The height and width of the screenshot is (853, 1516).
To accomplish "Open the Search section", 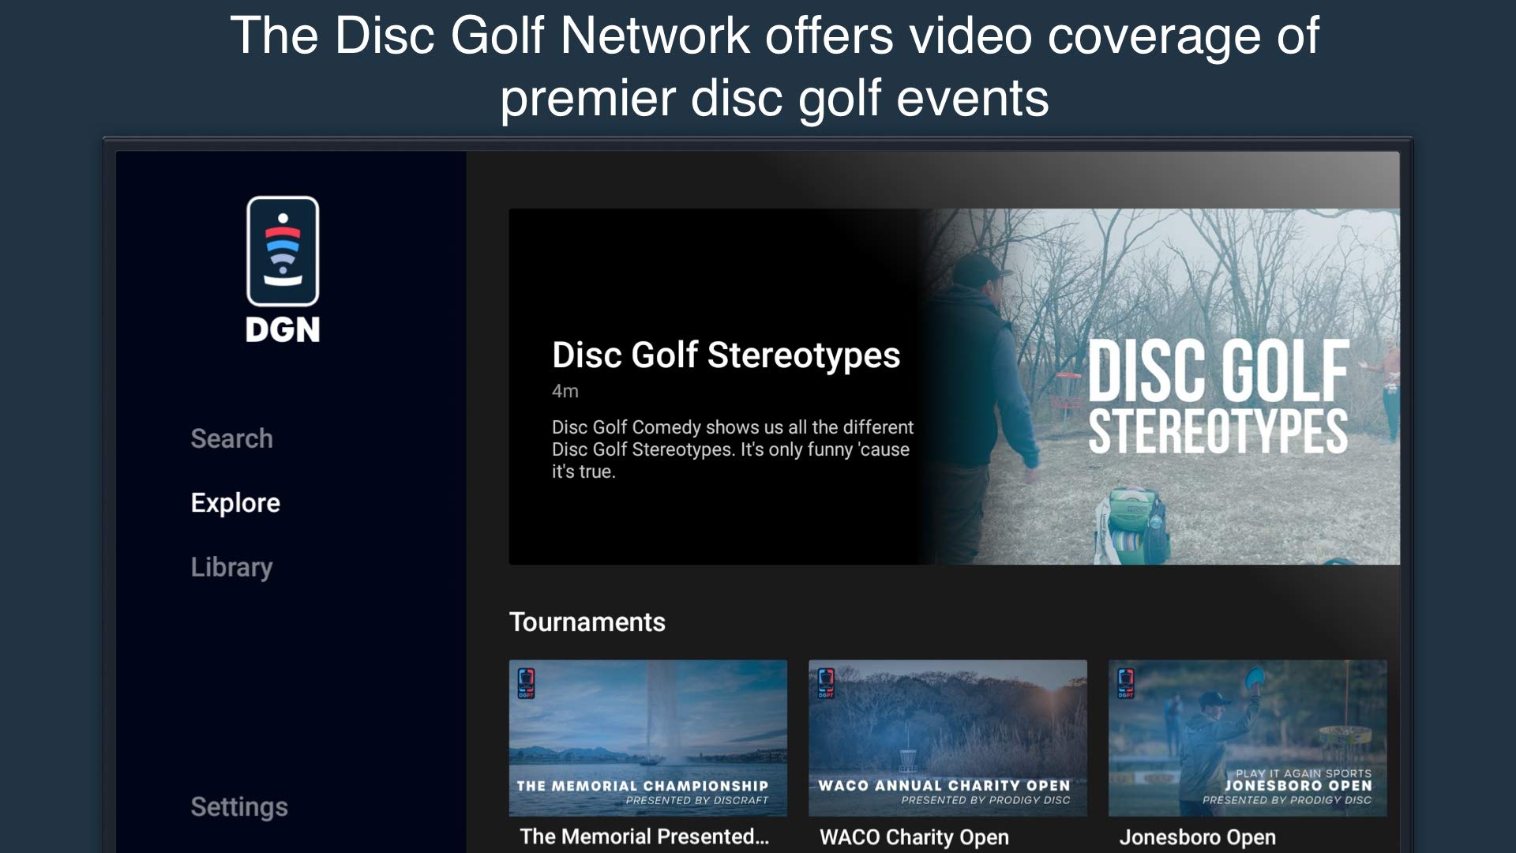I will [231, 438].
